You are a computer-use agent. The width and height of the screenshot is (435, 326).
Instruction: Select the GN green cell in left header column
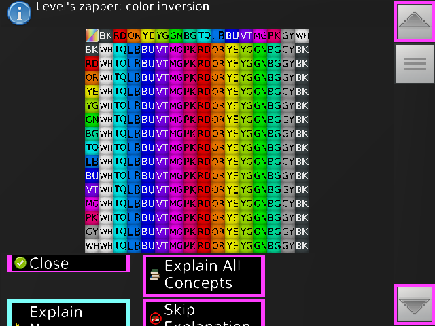[x=92, y=120]
